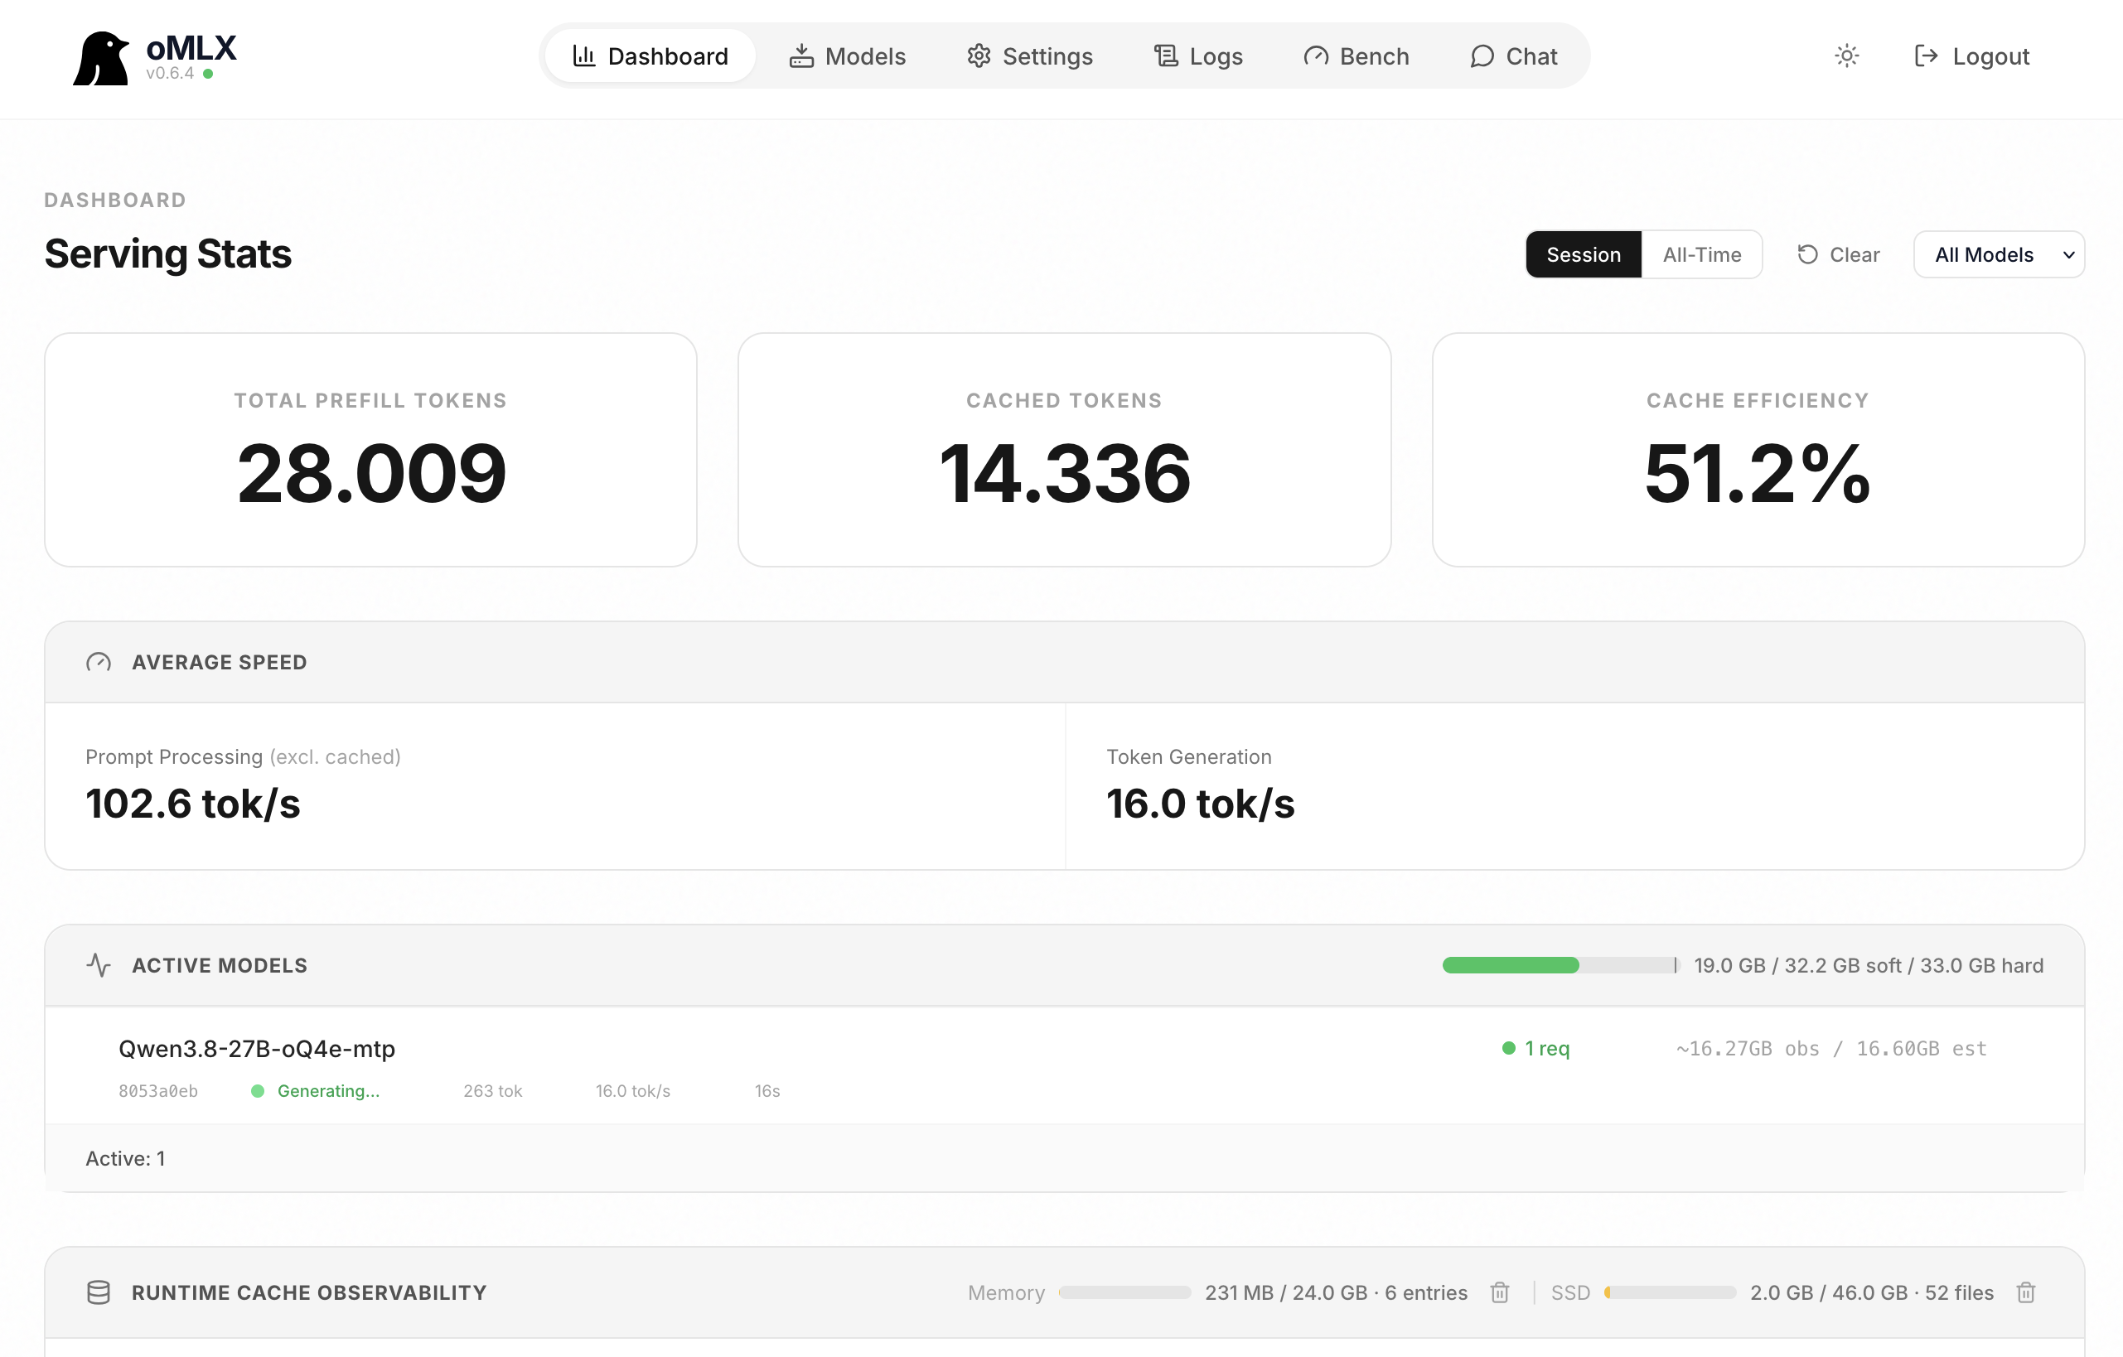2123x1357 pixels.
Task: Switch to the Logs tab
Action: pos(1198,56)
